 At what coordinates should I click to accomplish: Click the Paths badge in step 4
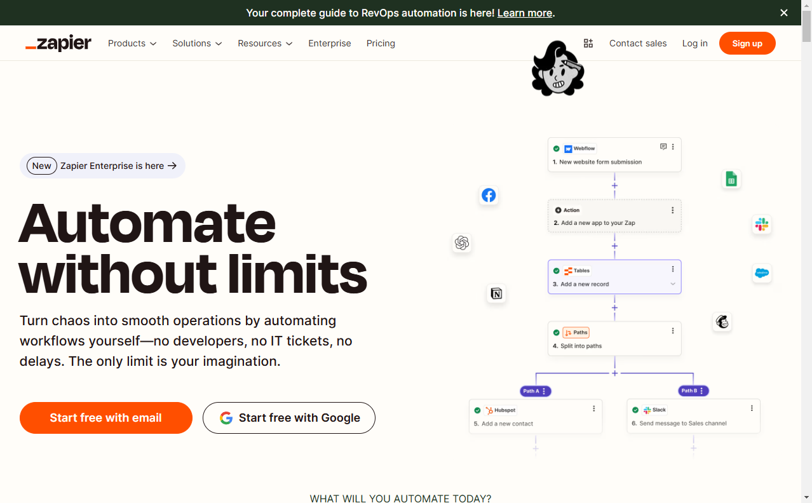576,332
